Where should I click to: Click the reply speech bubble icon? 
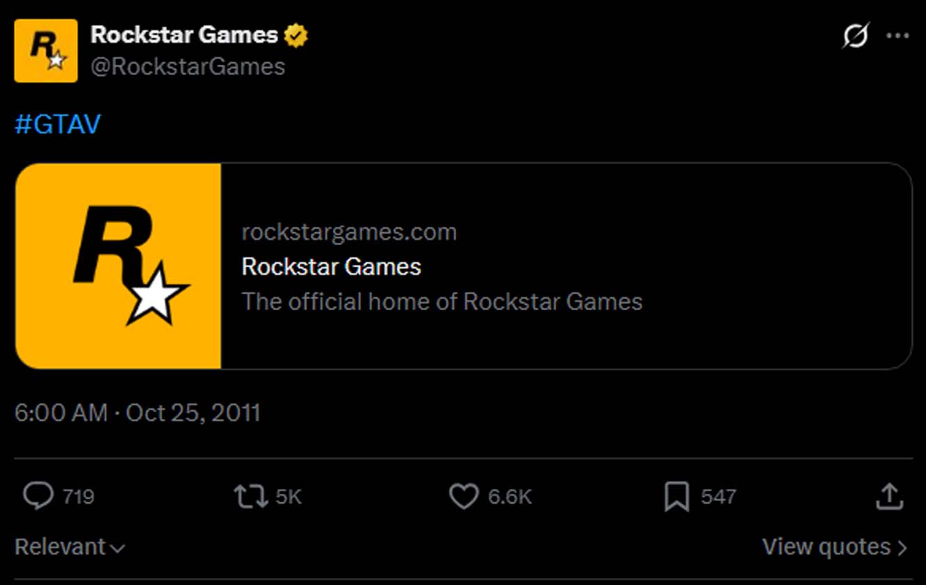(38, 497)
